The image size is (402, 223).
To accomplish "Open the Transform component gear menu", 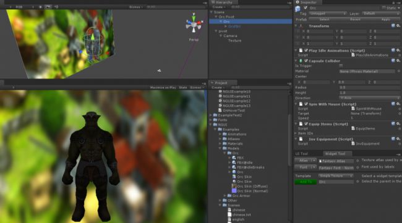I will 398,26.
